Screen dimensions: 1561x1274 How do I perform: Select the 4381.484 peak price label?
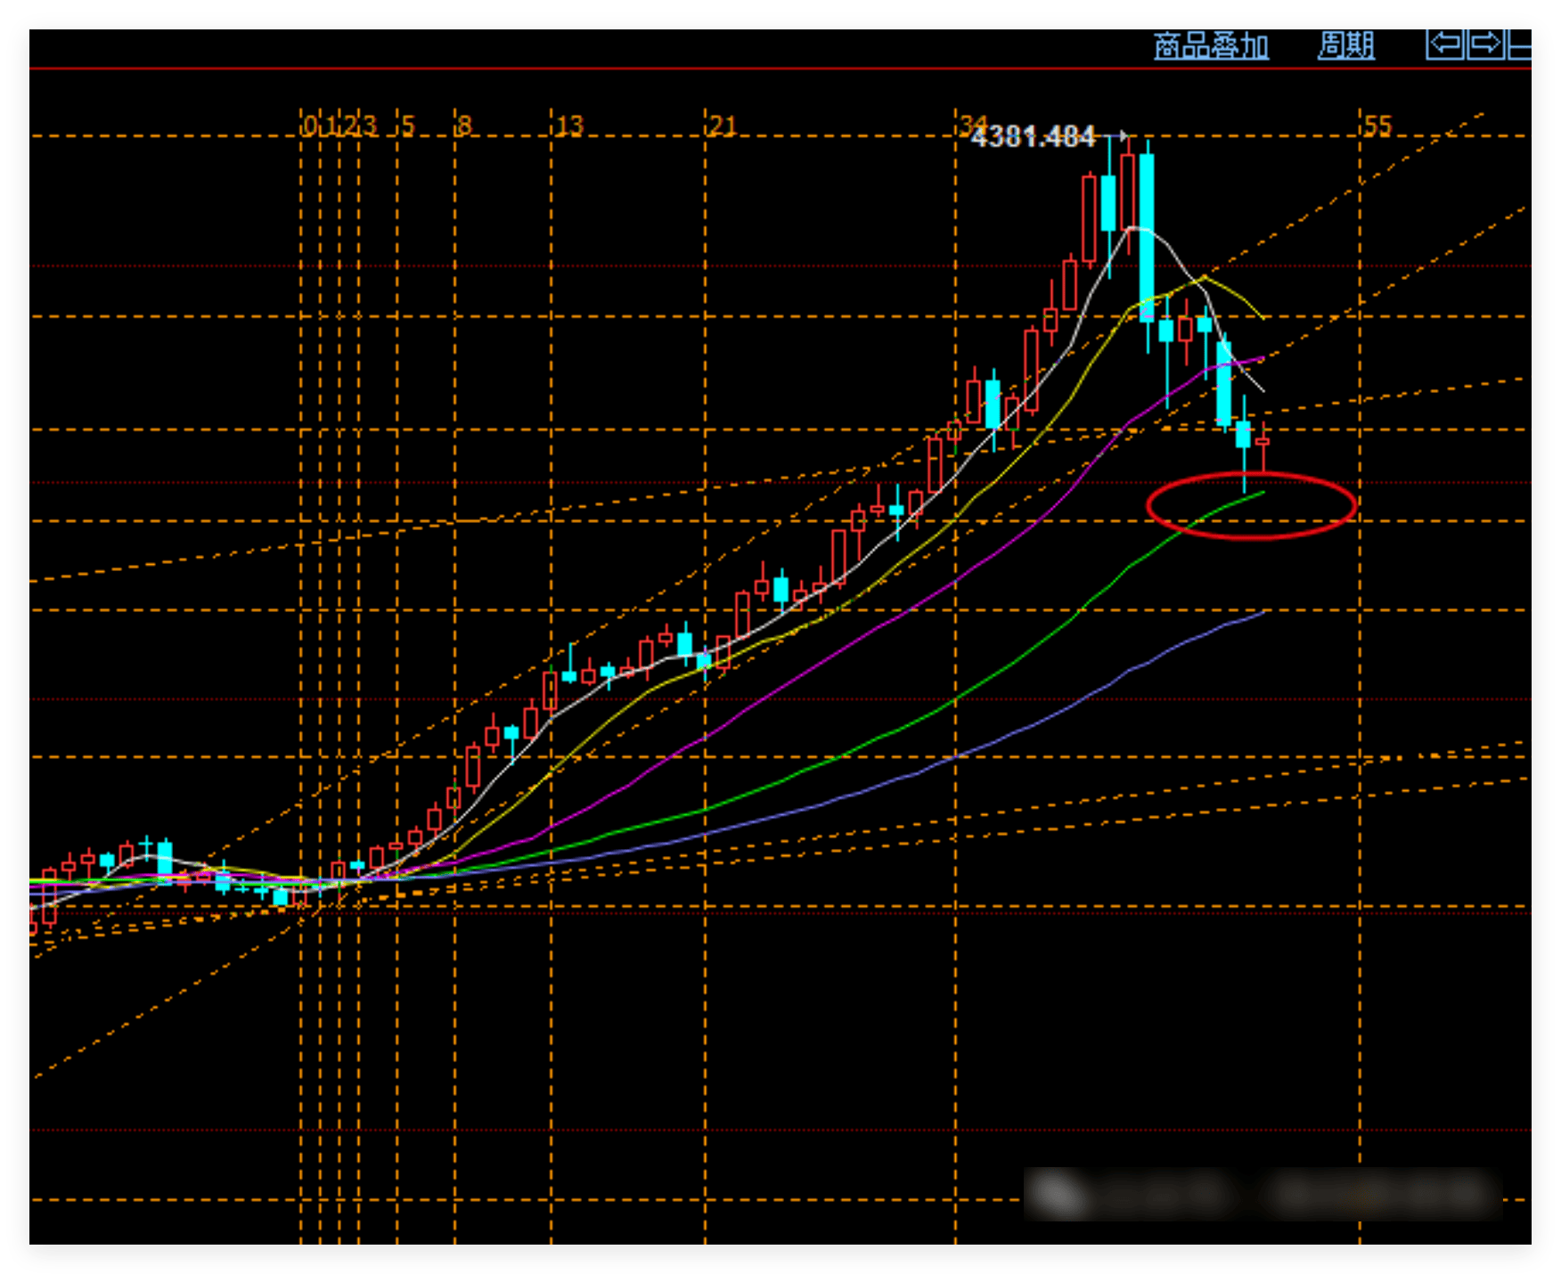click(1033, 136)
